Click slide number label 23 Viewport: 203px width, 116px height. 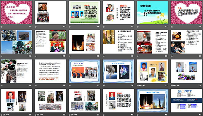tap(166, 27)
